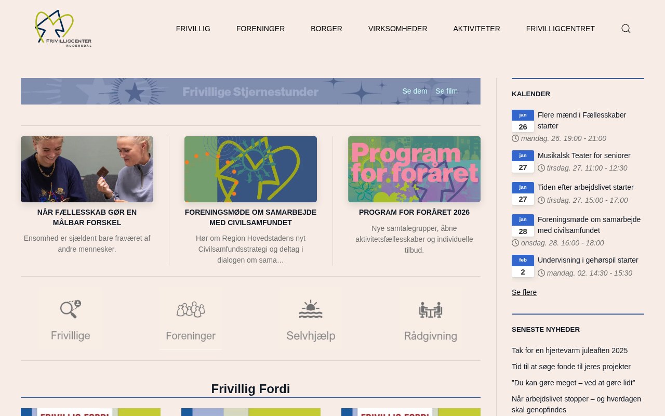Click the Frivilligcenter Rudersdal logo
This screenshot has height=416, width=665.
pyautogui.click(x=63, y=29)
